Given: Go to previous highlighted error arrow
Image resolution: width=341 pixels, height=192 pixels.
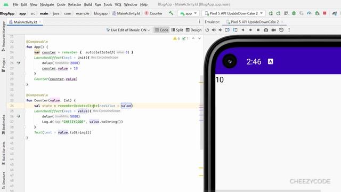Looking at the screenshot, I should (193, 38).
